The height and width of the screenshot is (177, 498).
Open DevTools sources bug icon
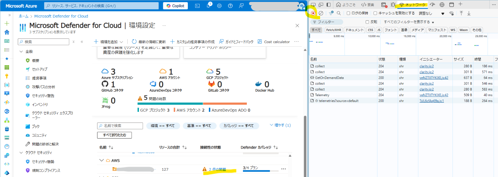coord(393,5)
